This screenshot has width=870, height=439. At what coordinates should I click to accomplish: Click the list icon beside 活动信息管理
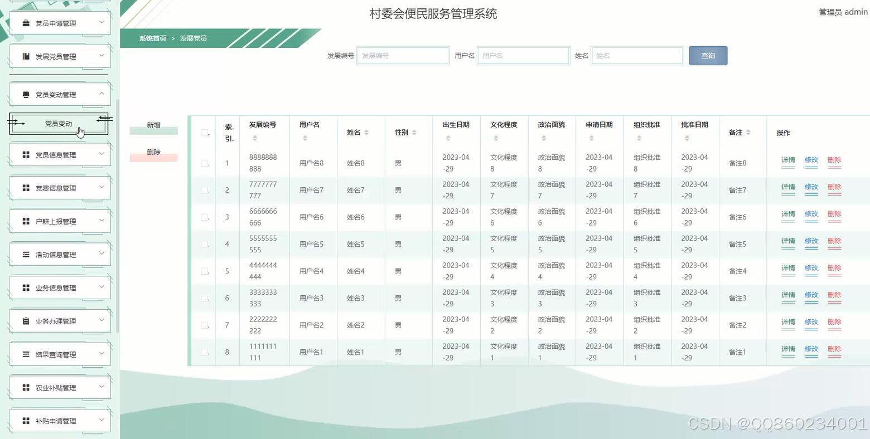coord(26,255)
